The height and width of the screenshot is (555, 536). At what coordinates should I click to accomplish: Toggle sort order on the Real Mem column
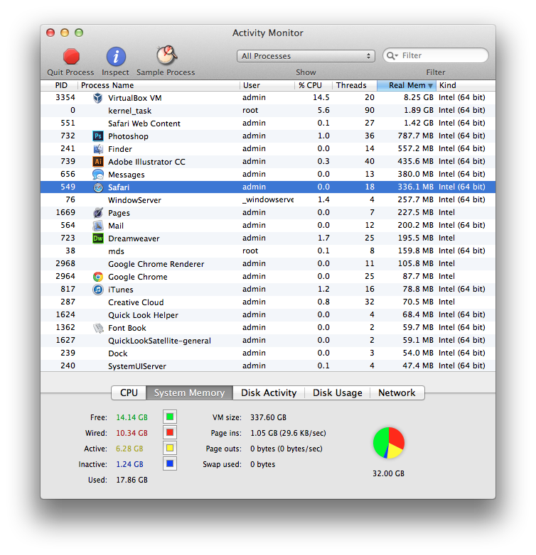(x=406, y=85)
